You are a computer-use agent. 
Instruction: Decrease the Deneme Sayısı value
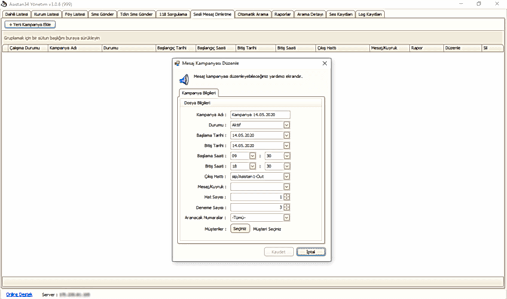[286, 209]
